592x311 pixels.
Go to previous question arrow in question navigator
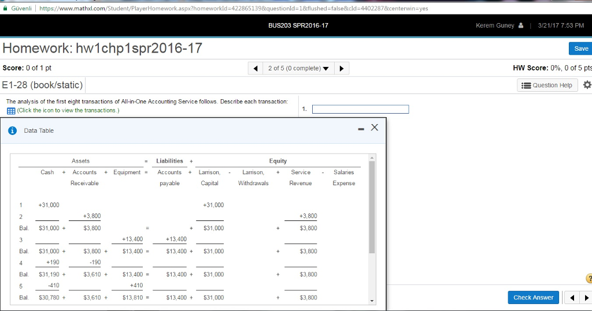point(256,68)
